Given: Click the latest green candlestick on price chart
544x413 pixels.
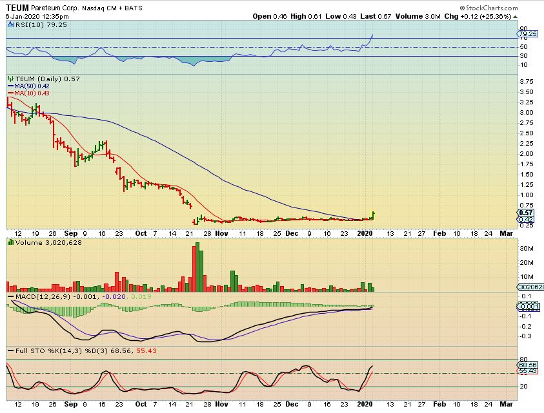Looking at the screenshot, I should pos(374,215).
